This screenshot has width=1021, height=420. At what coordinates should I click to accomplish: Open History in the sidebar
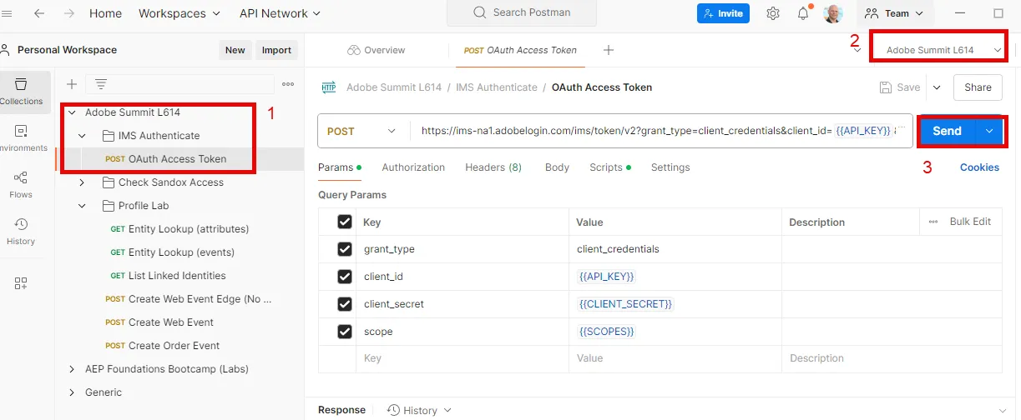pos(21,232)
